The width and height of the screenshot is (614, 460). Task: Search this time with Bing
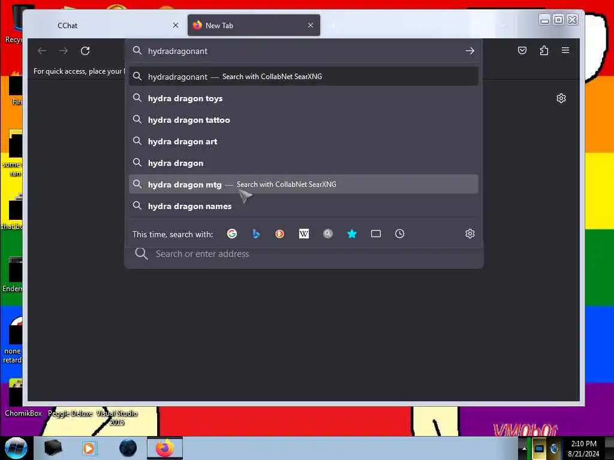(255, 234)
